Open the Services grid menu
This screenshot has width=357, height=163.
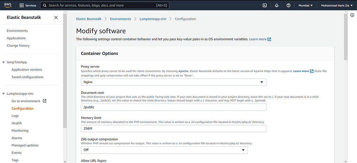click(22, 6)
